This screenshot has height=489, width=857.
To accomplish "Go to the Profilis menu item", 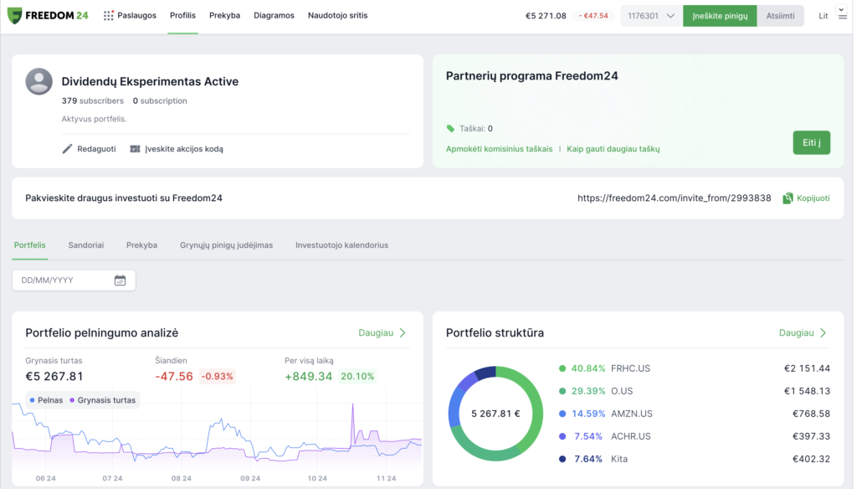I will click(x=182, y=15).
